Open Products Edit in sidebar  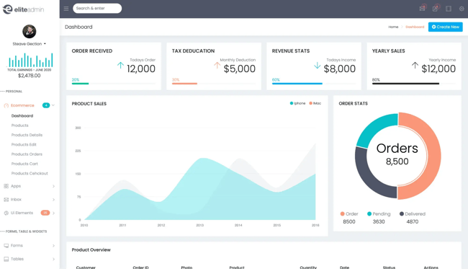[x=24, y=144]
